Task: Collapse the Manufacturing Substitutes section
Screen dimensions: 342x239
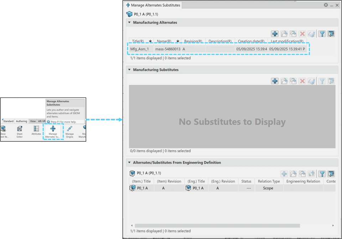Action: pos(129,70)
